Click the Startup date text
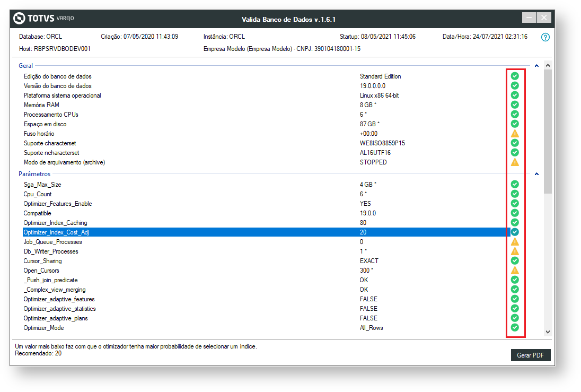Screen dimensions: 581x392 click(377, 37)
